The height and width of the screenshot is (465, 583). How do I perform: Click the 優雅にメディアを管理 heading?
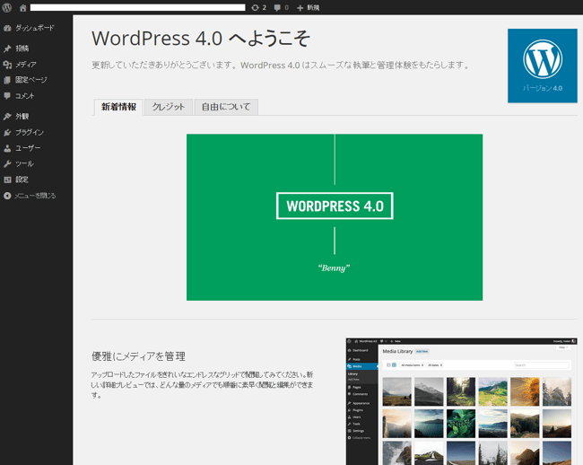138,356
